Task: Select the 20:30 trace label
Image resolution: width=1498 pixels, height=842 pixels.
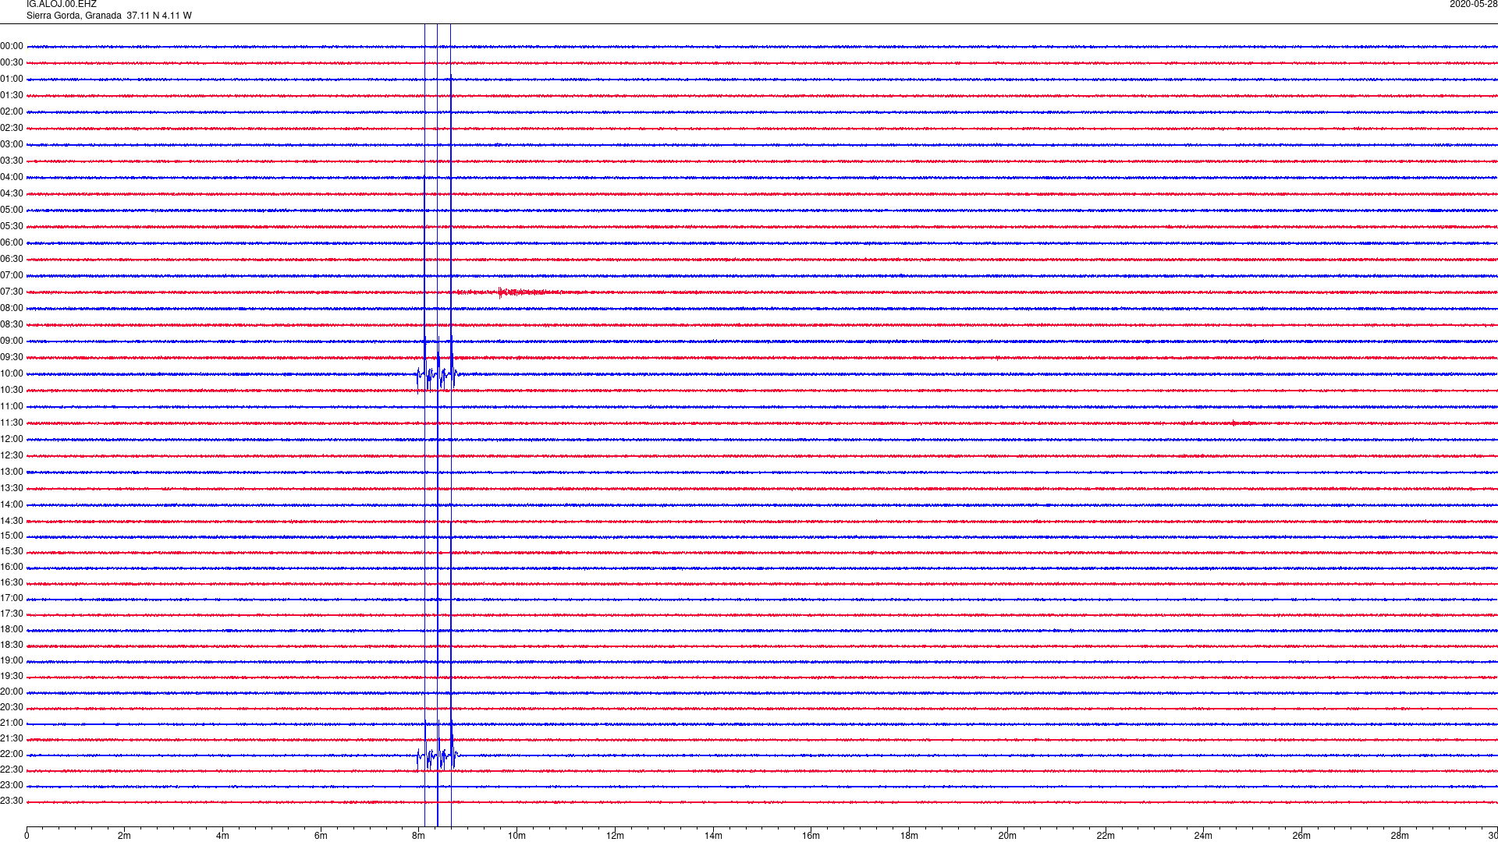Action: tap(12, 708)
